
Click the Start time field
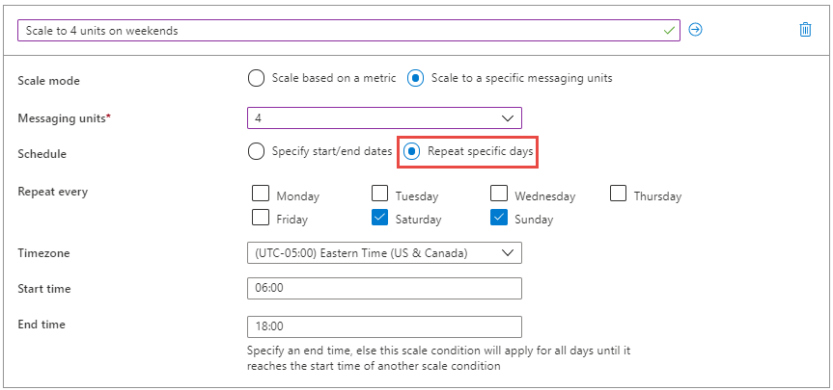(384, 288)
